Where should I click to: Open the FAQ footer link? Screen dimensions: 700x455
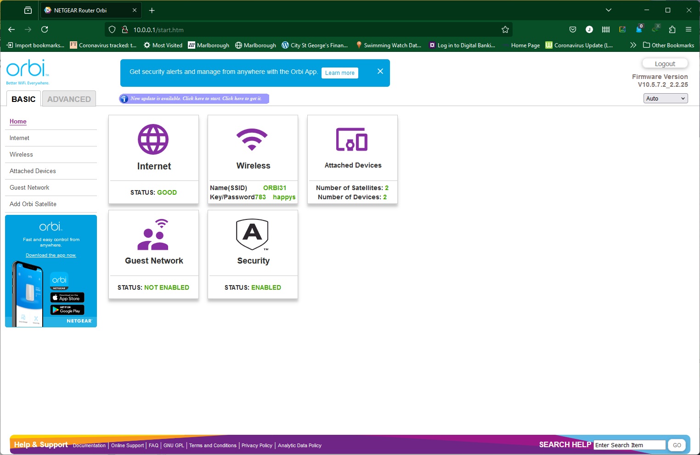pos(153,445)
